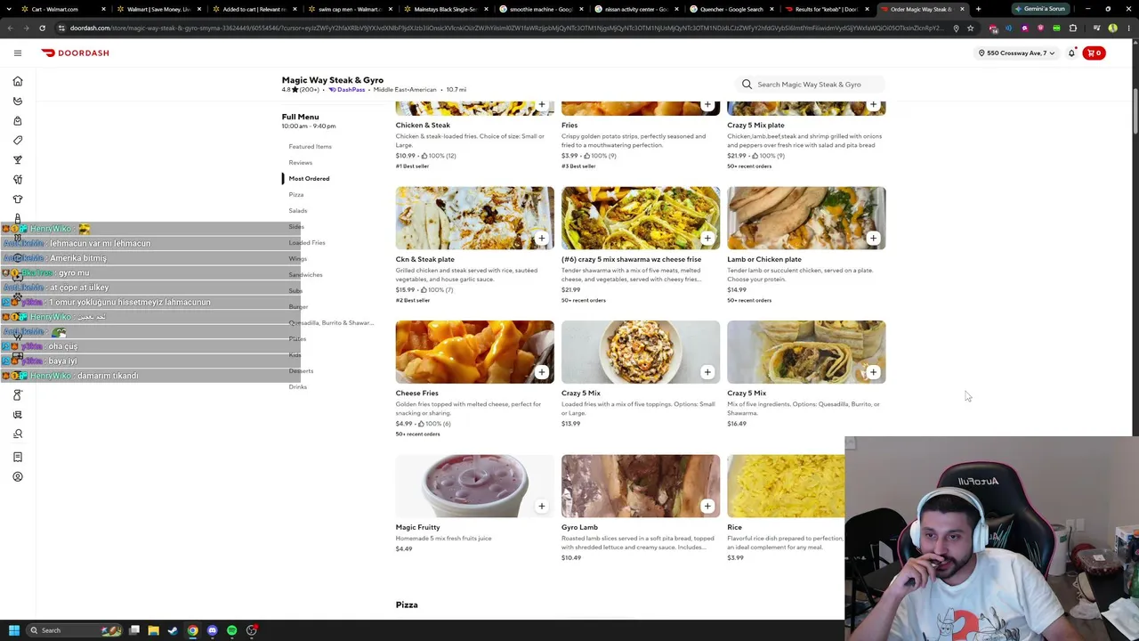The image size is (1139, 641).
Task: Add Lamb or Chicken plate to cart
Action: pos(873,238)
